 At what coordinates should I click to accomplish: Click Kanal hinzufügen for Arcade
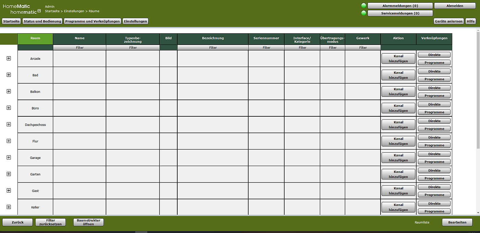pyautogui.click(x=398, y=59)
